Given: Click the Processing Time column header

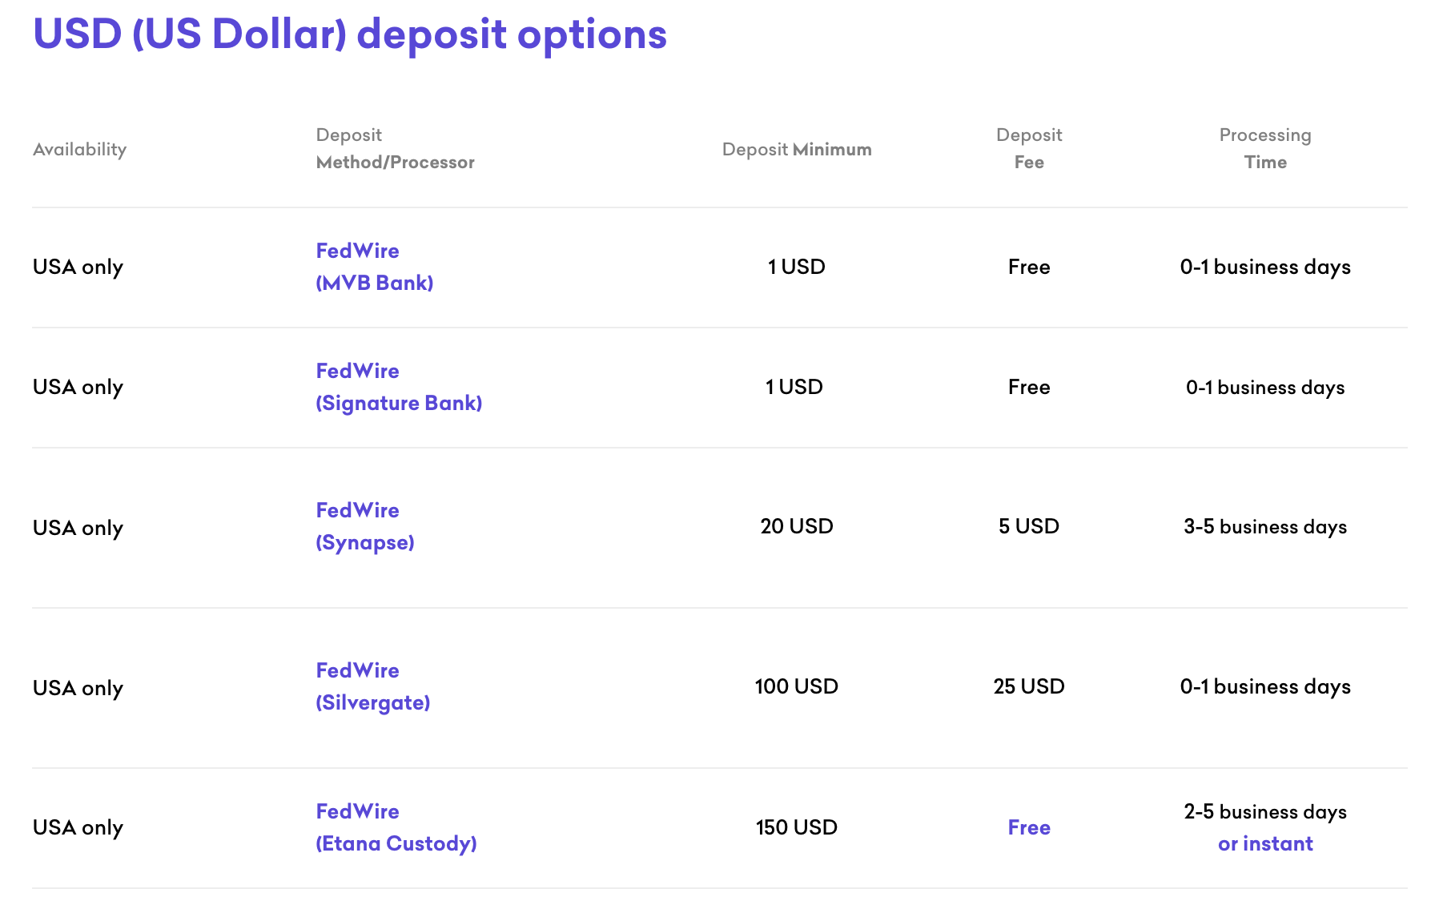Looking at the screenshot, I should (x=1265, y=148).
